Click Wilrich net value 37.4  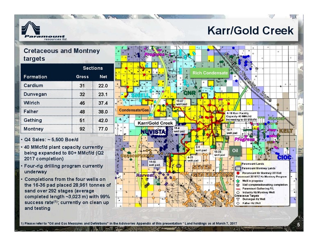tap(103, 103)
